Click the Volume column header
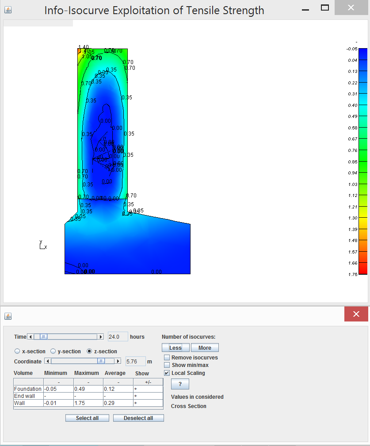The height and width of the screenshot is (446, 370). coord(23,373)
